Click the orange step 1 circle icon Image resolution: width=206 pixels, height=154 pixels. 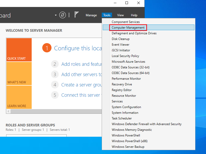coord(47,48)
